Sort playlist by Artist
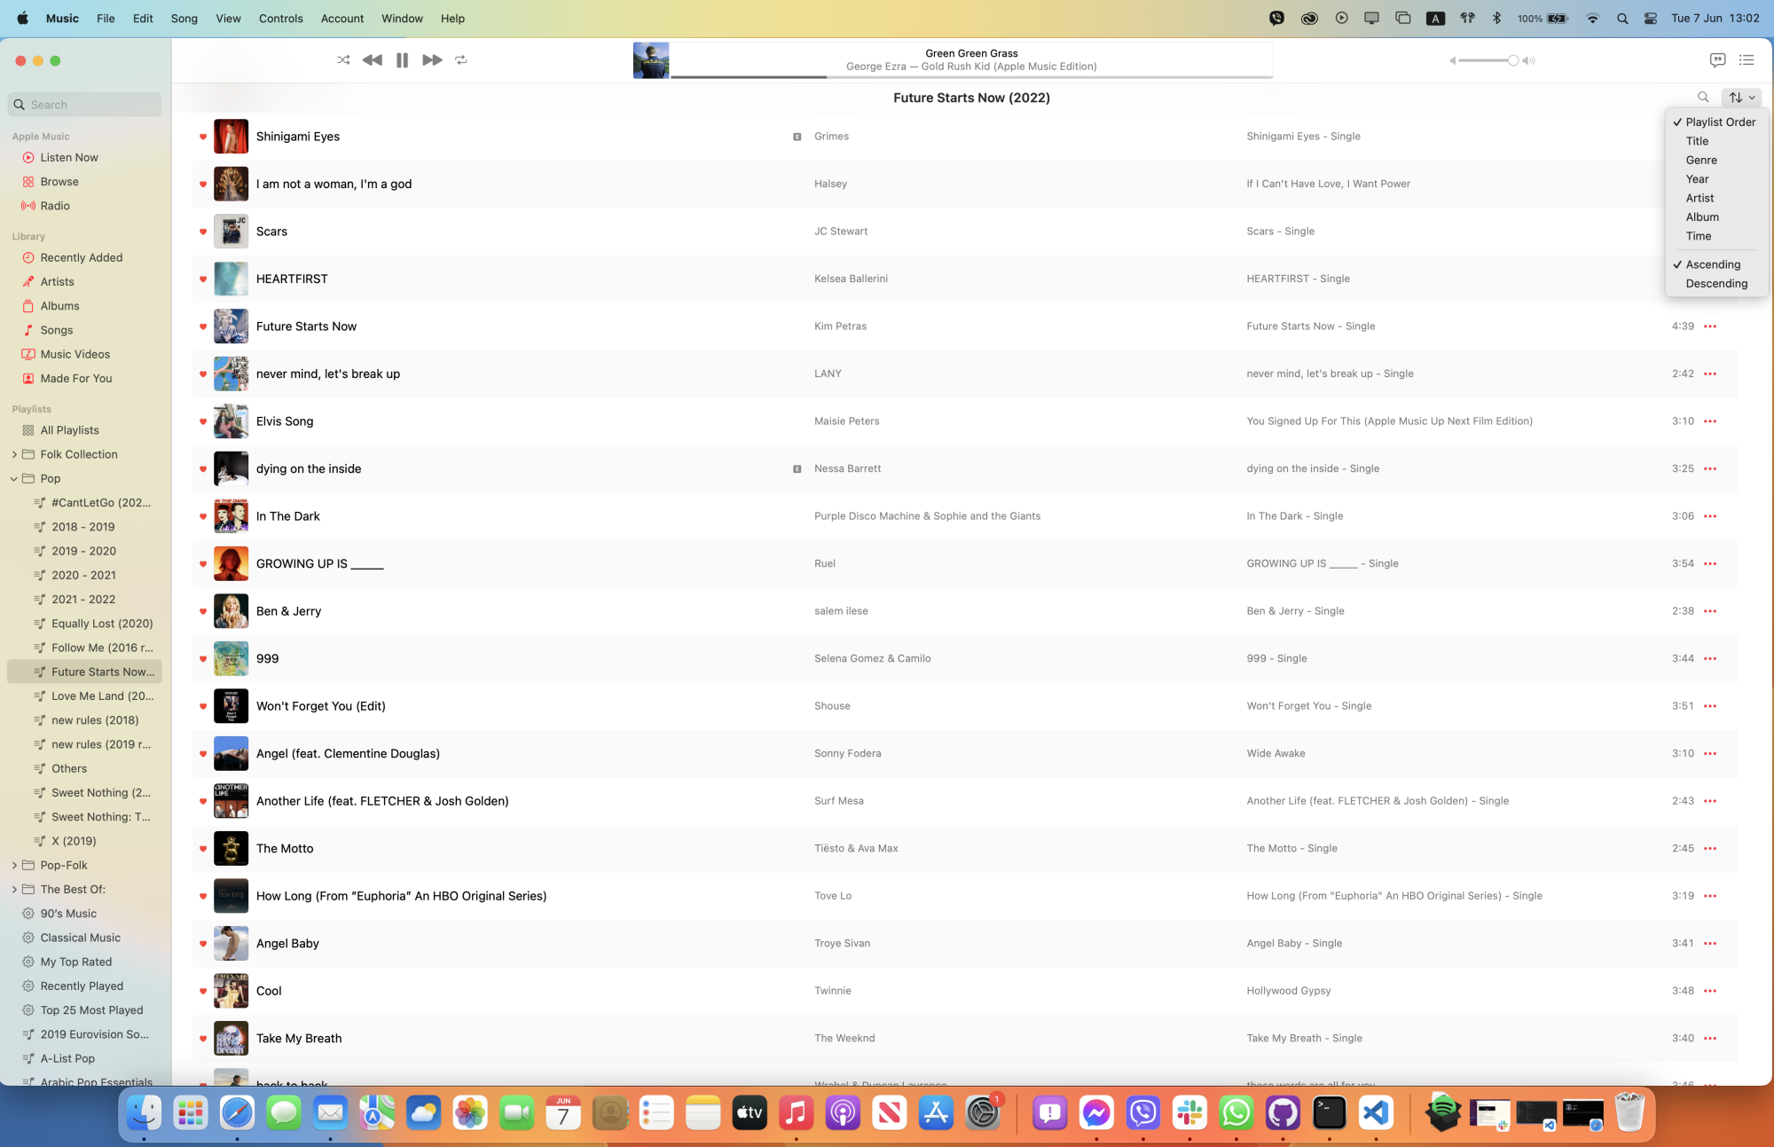 tap(1699, 198)
